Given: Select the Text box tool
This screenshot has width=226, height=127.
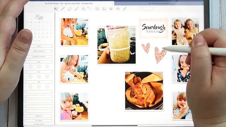Looking at the screenshot, I should coord(118,9).
